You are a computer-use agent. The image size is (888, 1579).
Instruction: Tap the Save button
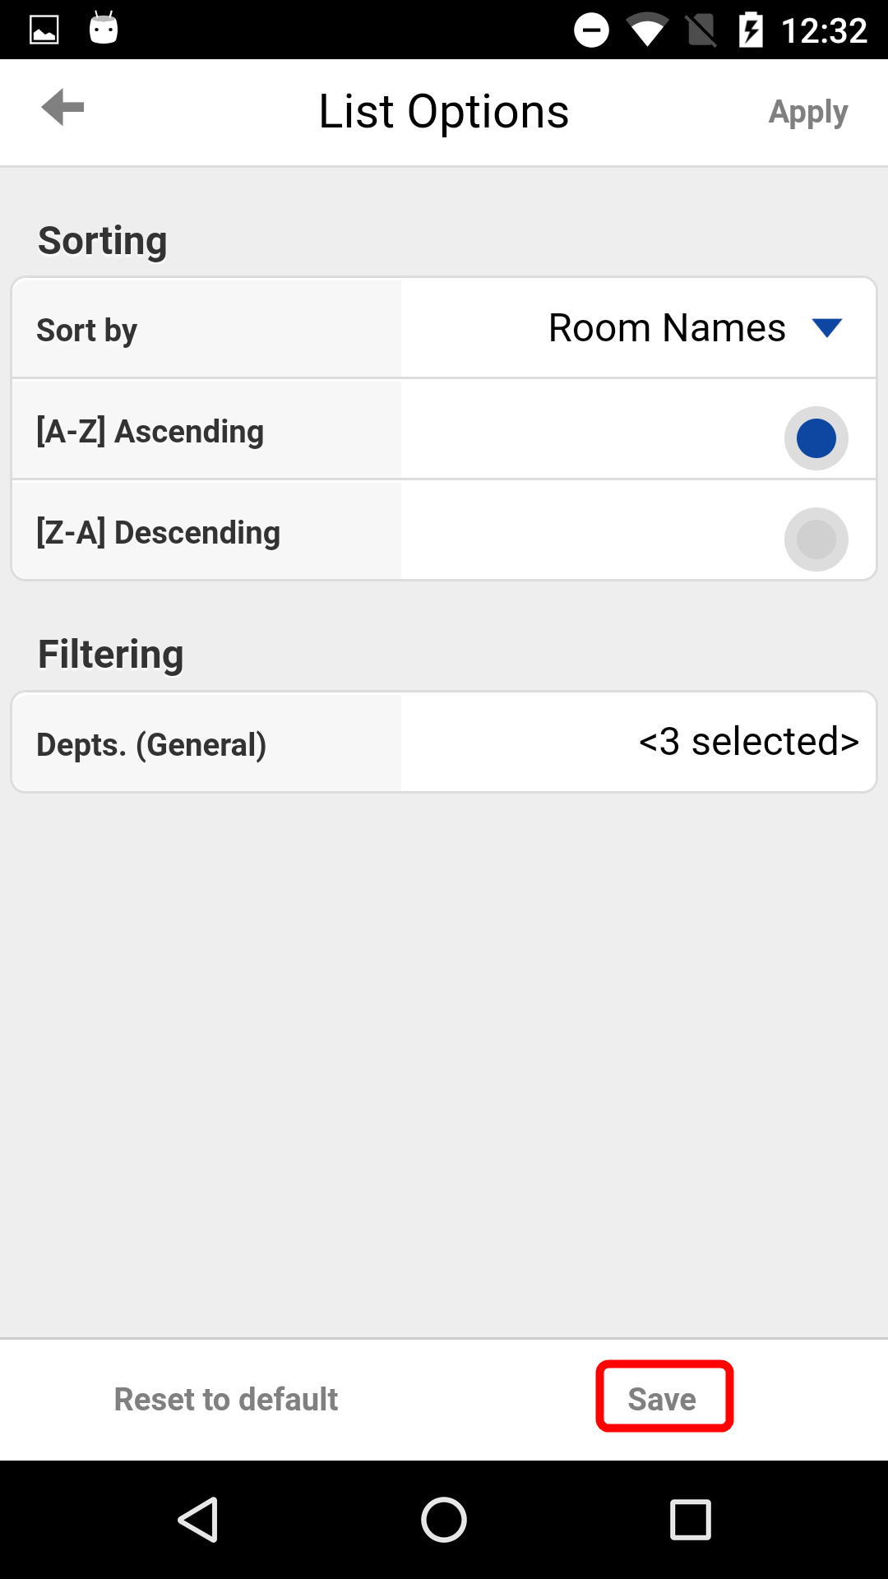point(663,1398)
